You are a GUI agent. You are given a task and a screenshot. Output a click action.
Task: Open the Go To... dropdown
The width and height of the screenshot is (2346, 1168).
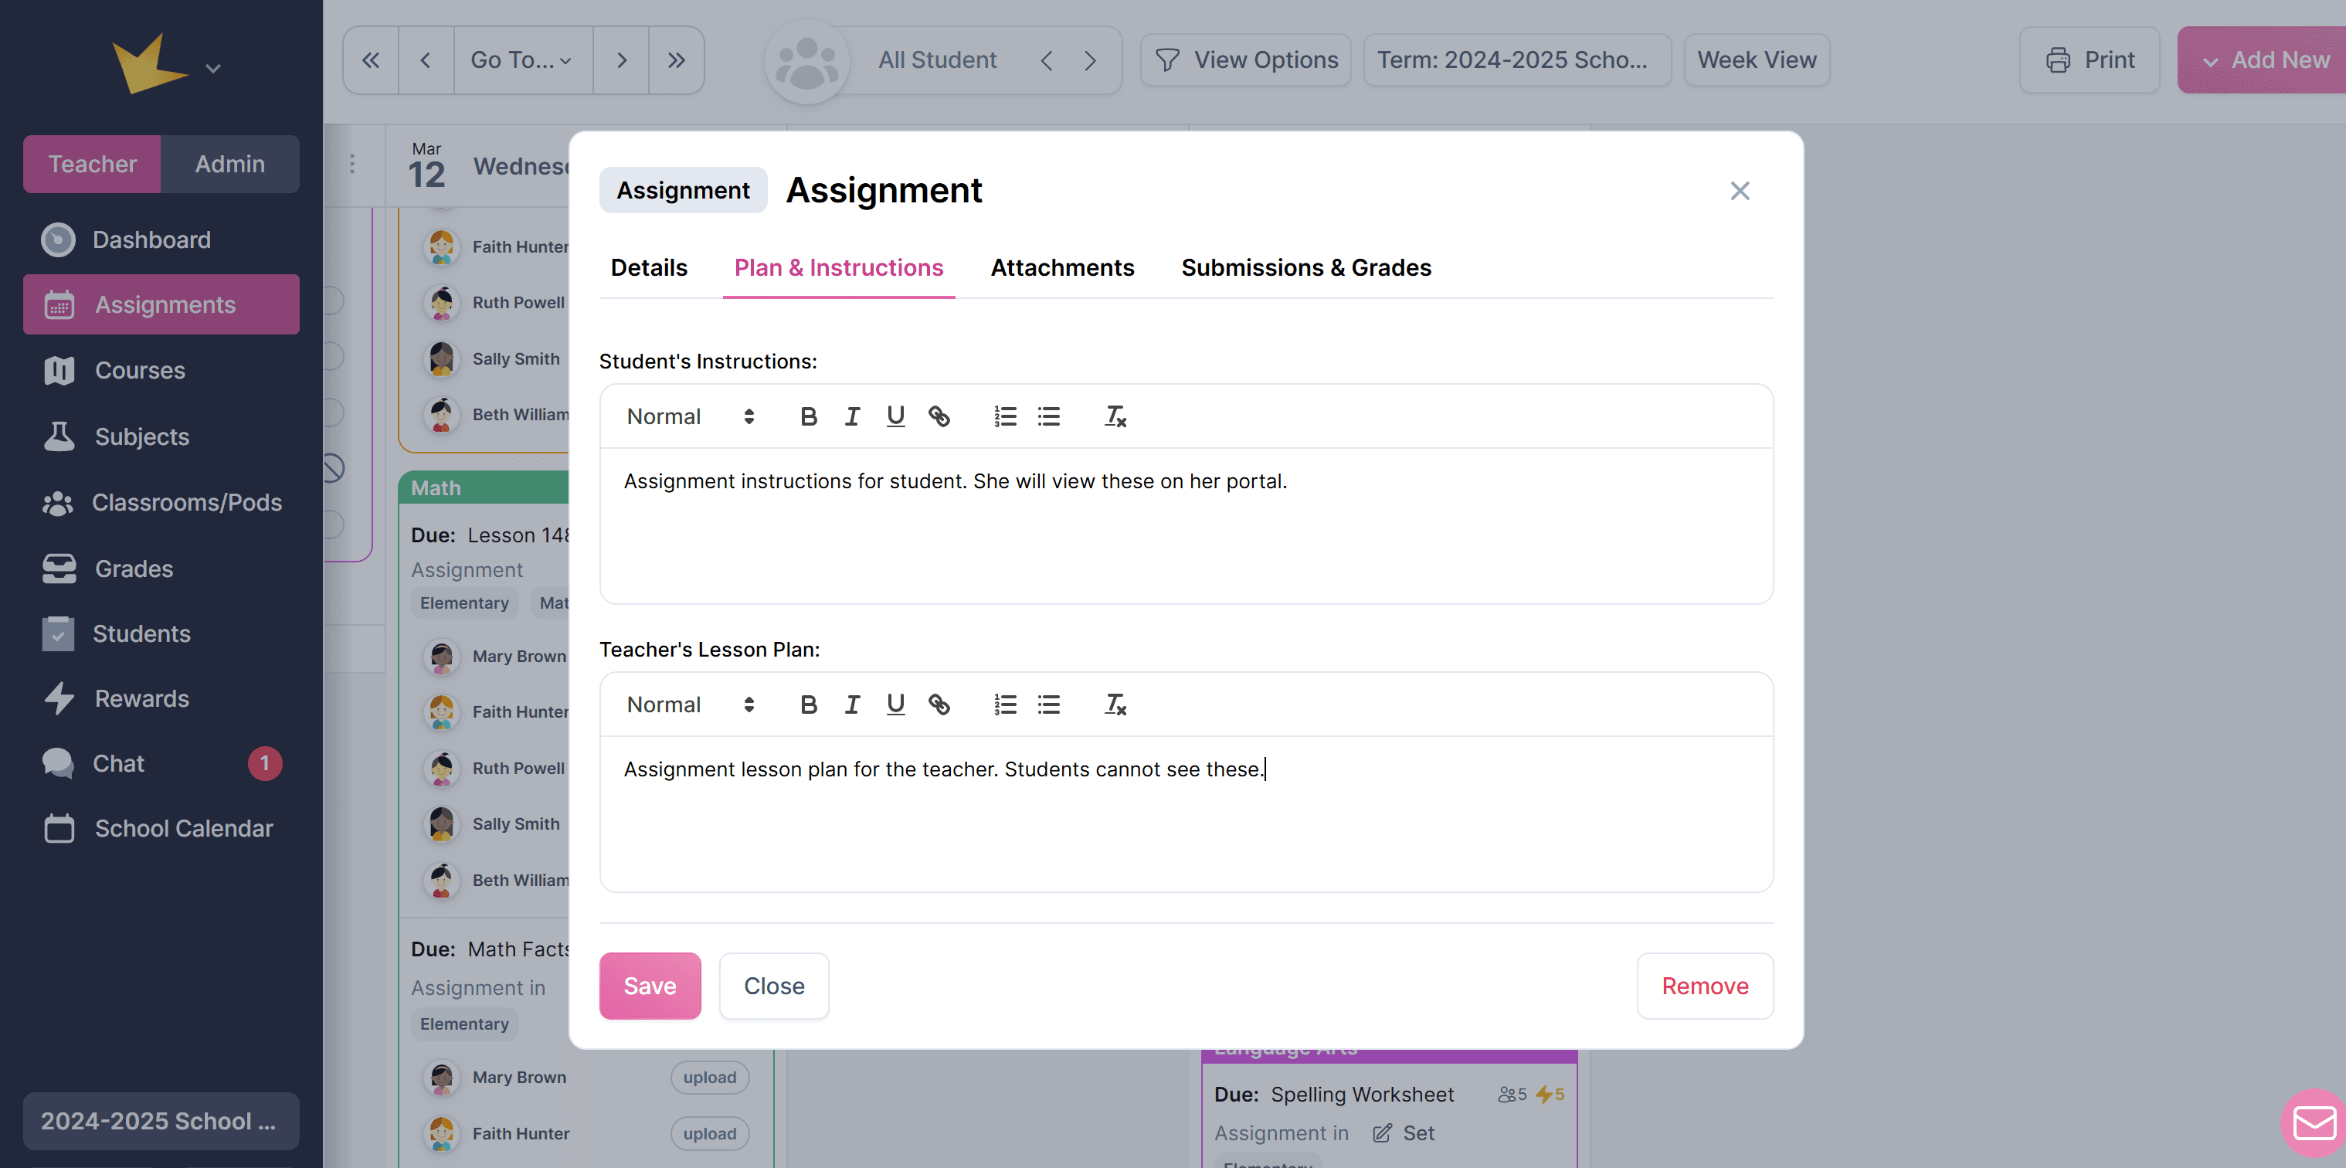click(x=522, y=60)
